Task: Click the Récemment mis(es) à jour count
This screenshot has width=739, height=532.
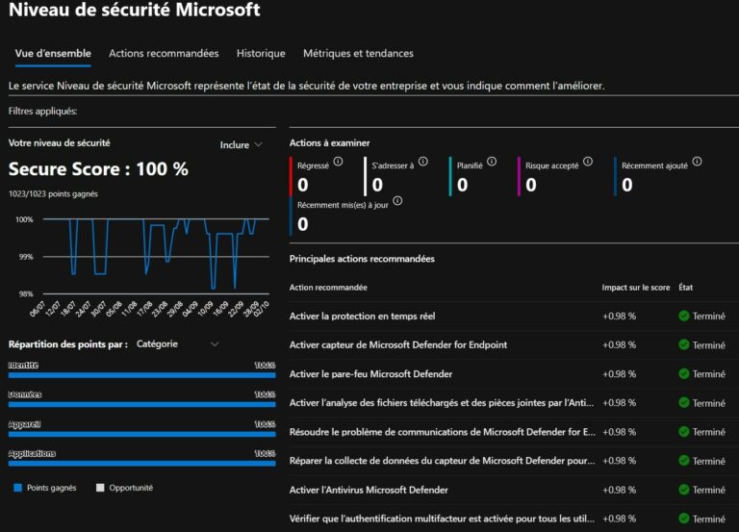Action: pyautogui.click(x=303, y=224)
